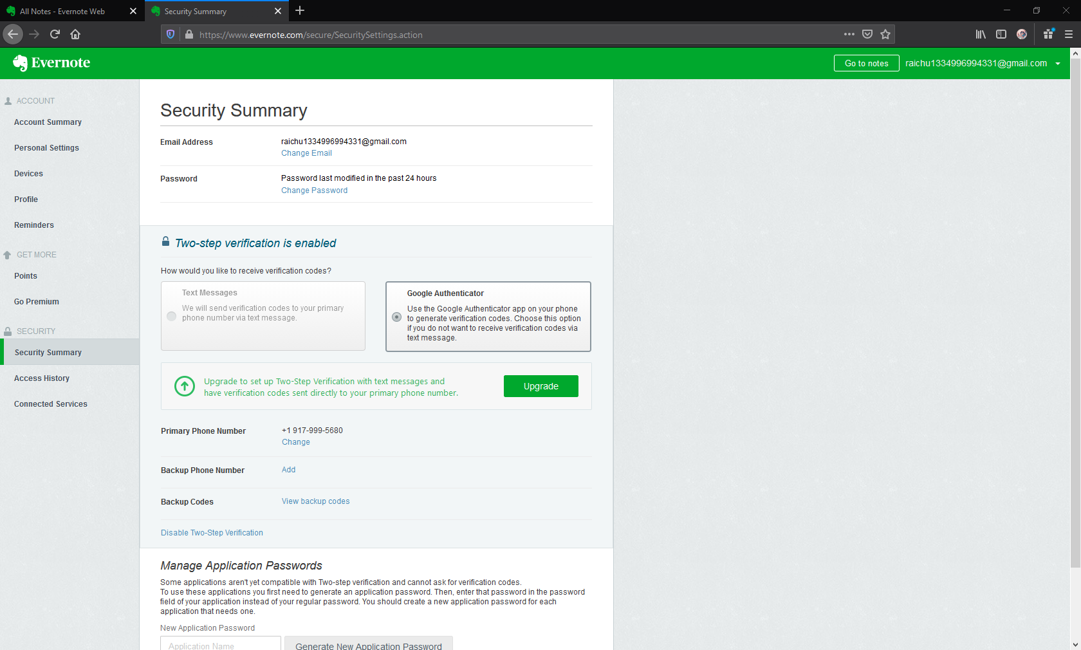
Task: Open Reminders in sidebar
Action: tap(34, 225)
